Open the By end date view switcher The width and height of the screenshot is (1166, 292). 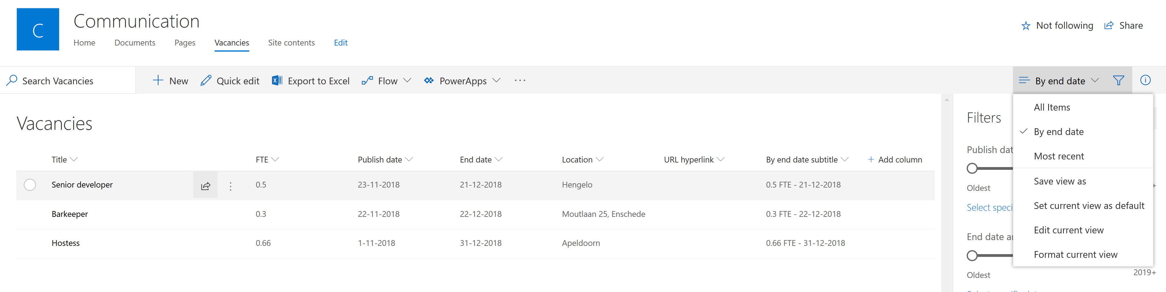[1059, 81]
